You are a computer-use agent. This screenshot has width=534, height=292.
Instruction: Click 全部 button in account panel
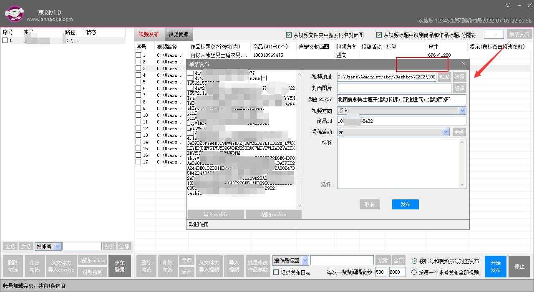coord(124,247)
